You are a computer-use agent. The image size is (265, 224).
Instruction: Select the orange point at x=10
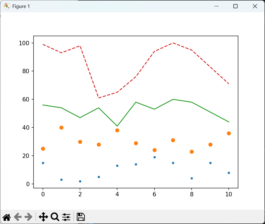point(229,133)
